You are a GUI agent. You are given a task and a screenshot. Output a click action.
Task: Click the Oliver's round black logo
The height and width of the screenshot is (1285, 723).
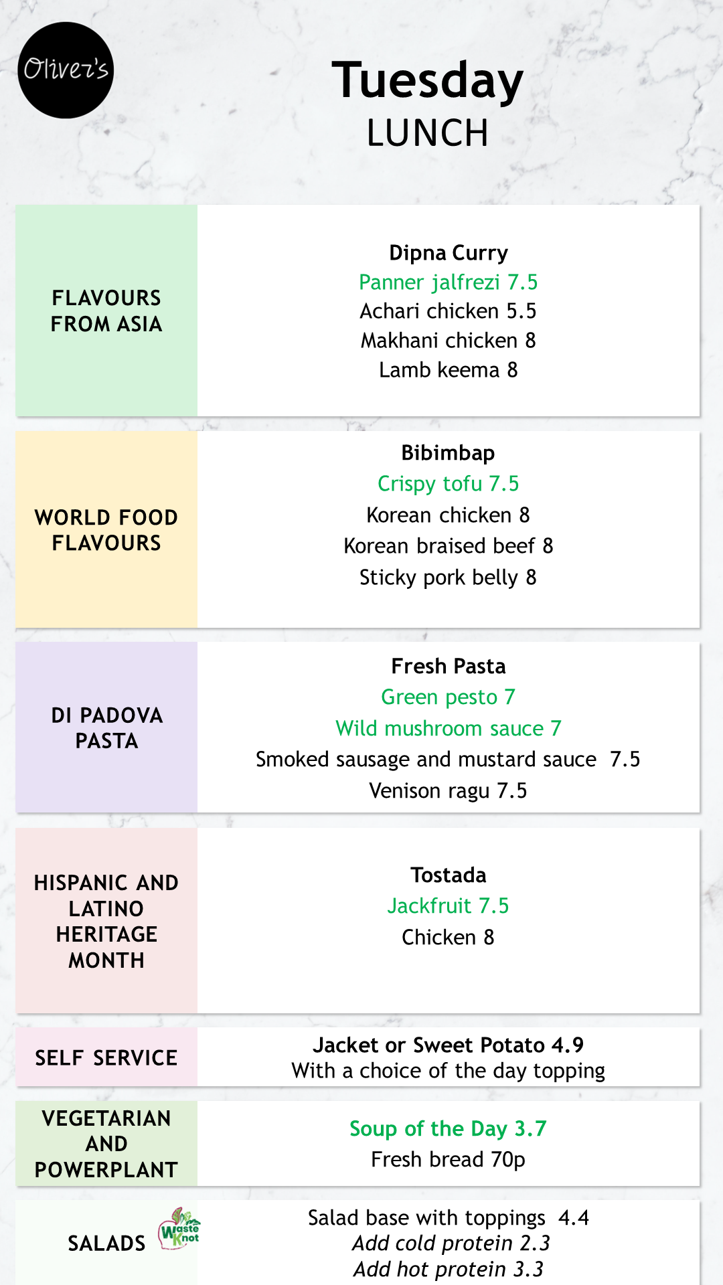pyautogui.click(x=66, y=70)
